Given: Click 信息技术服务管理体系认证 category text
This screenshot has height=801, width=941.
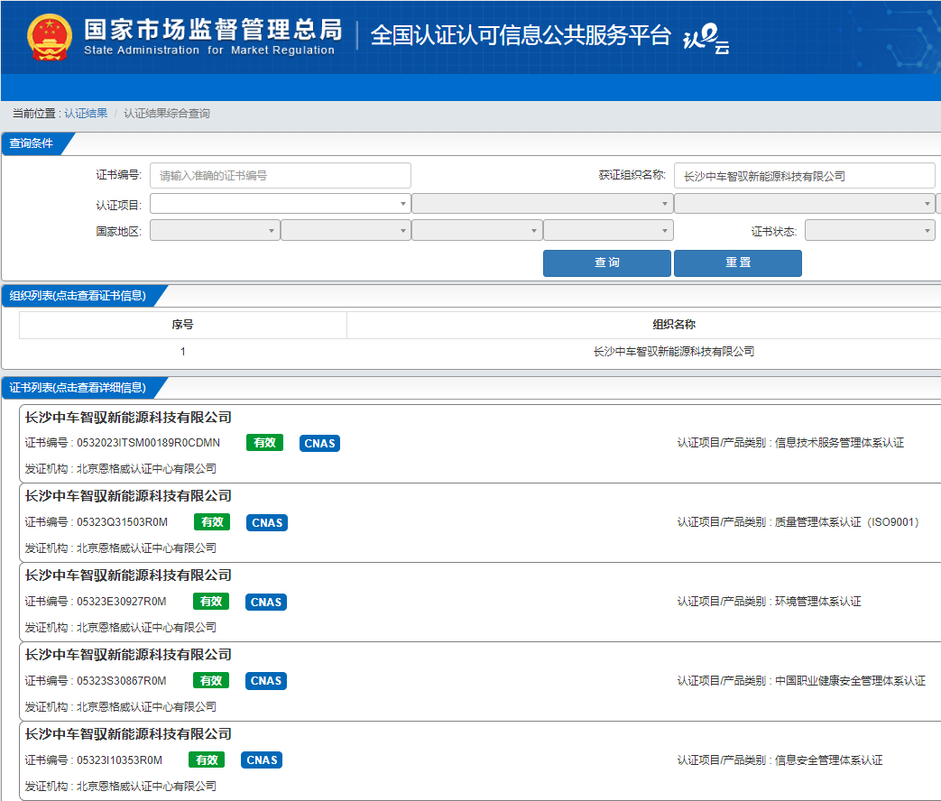Looking at the screenshot, I should (839, 443).
